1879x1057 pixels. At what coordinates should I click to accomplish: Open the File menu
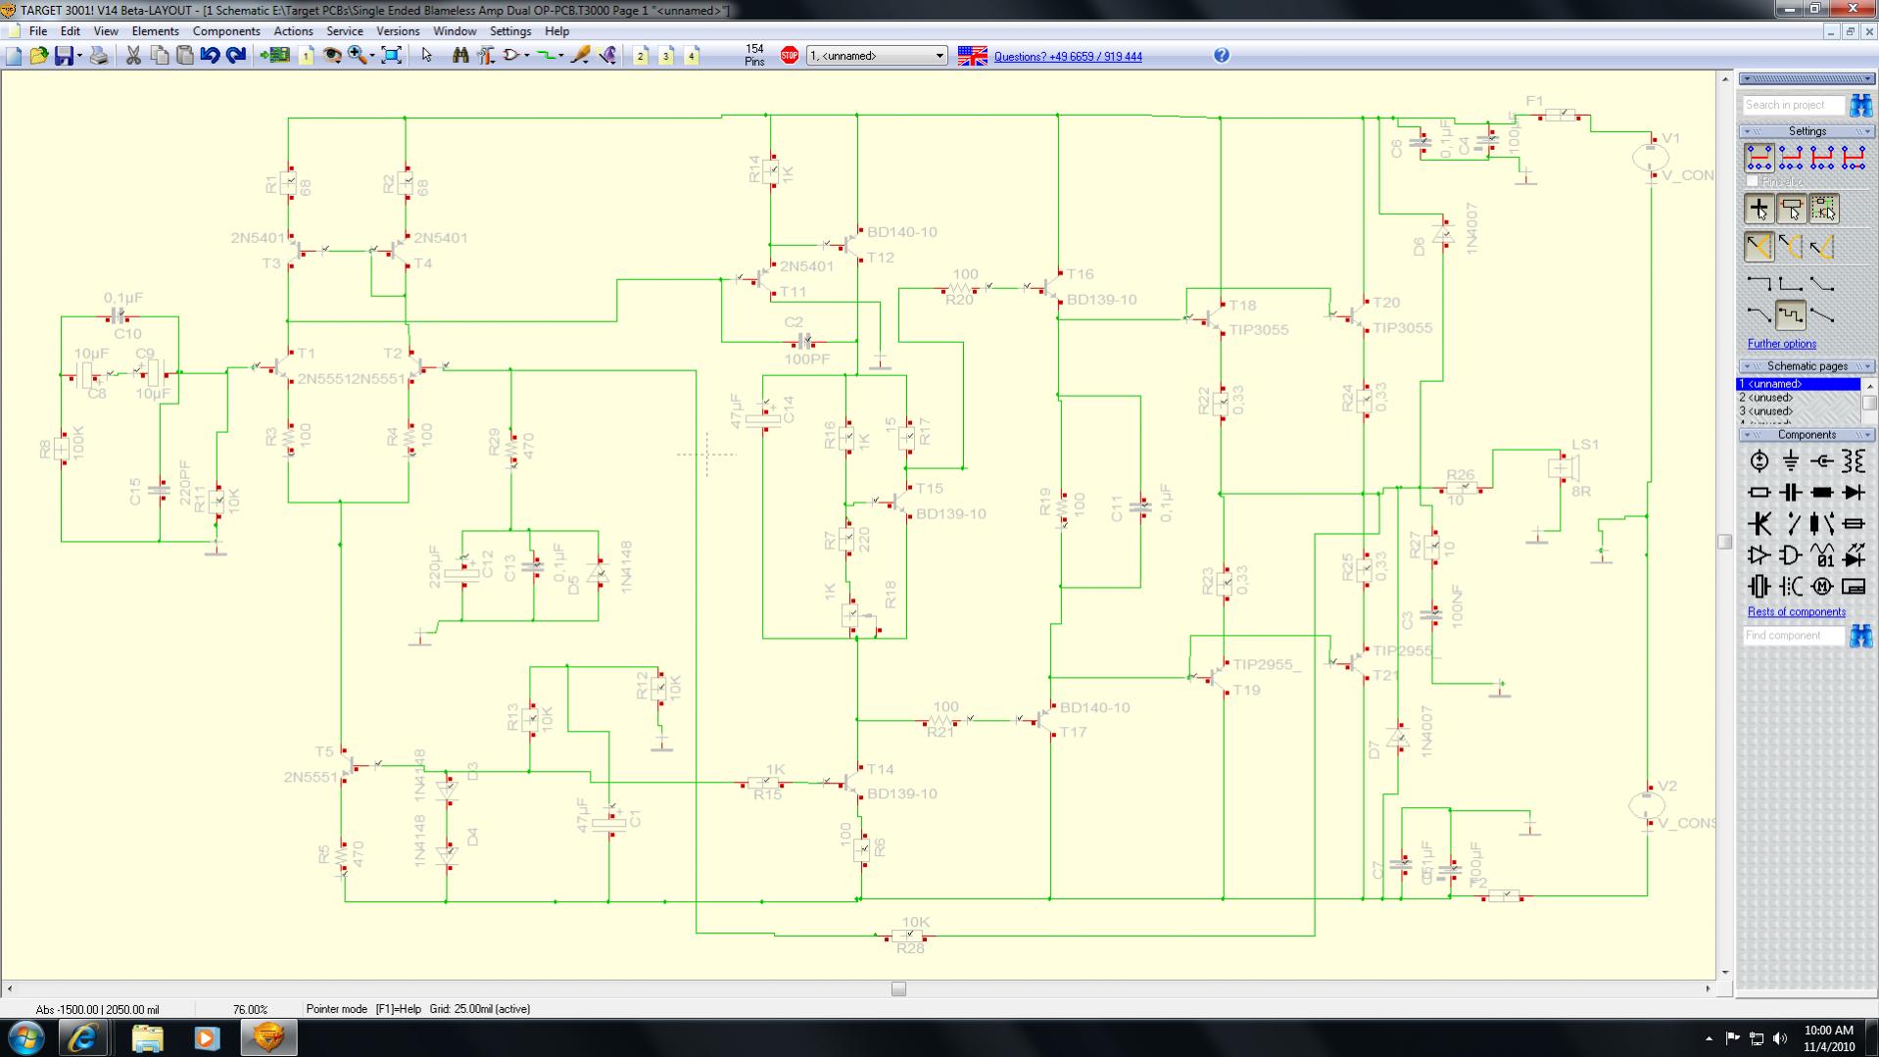pyautogui.click(x=38, y=31)
